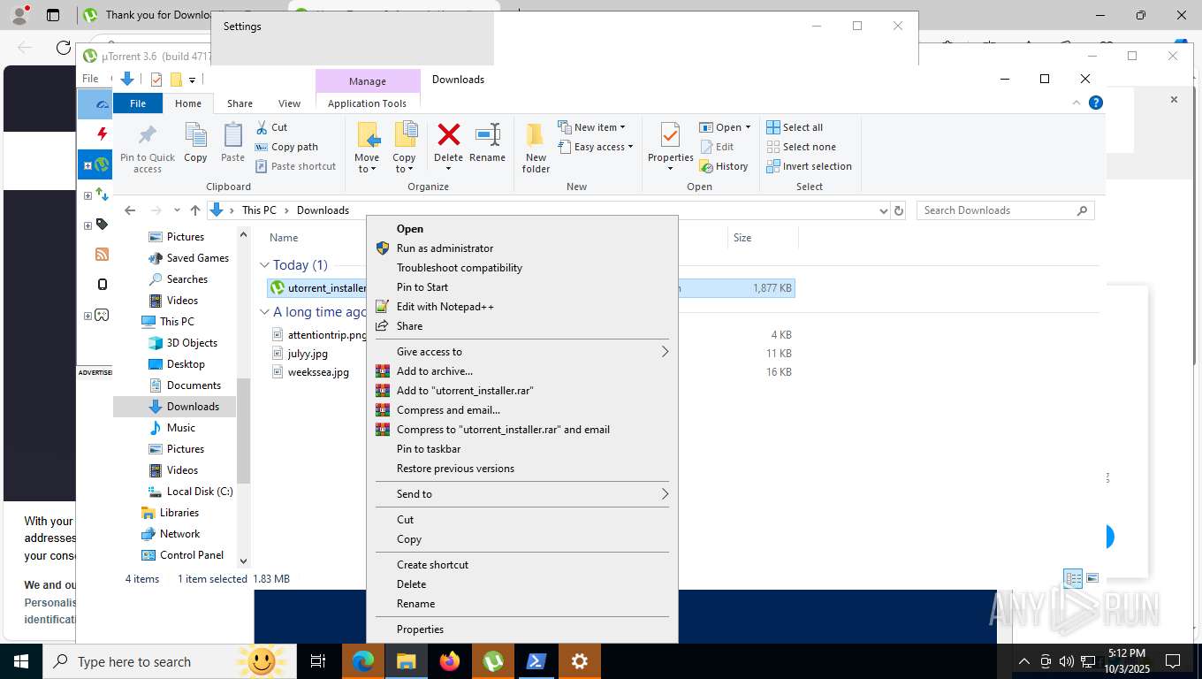Go up one folder level arrow
This screenshot has width=1202, height=679.
pyautogui.click(x=195, y=210)
